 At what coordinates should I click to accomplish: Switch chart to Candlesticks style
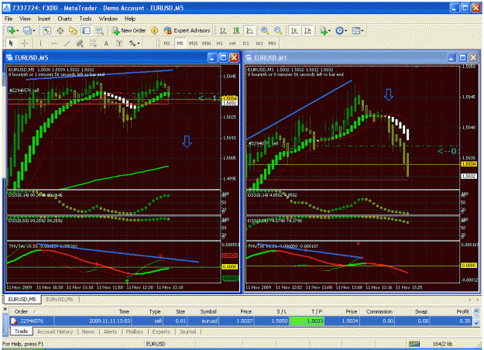236,30
